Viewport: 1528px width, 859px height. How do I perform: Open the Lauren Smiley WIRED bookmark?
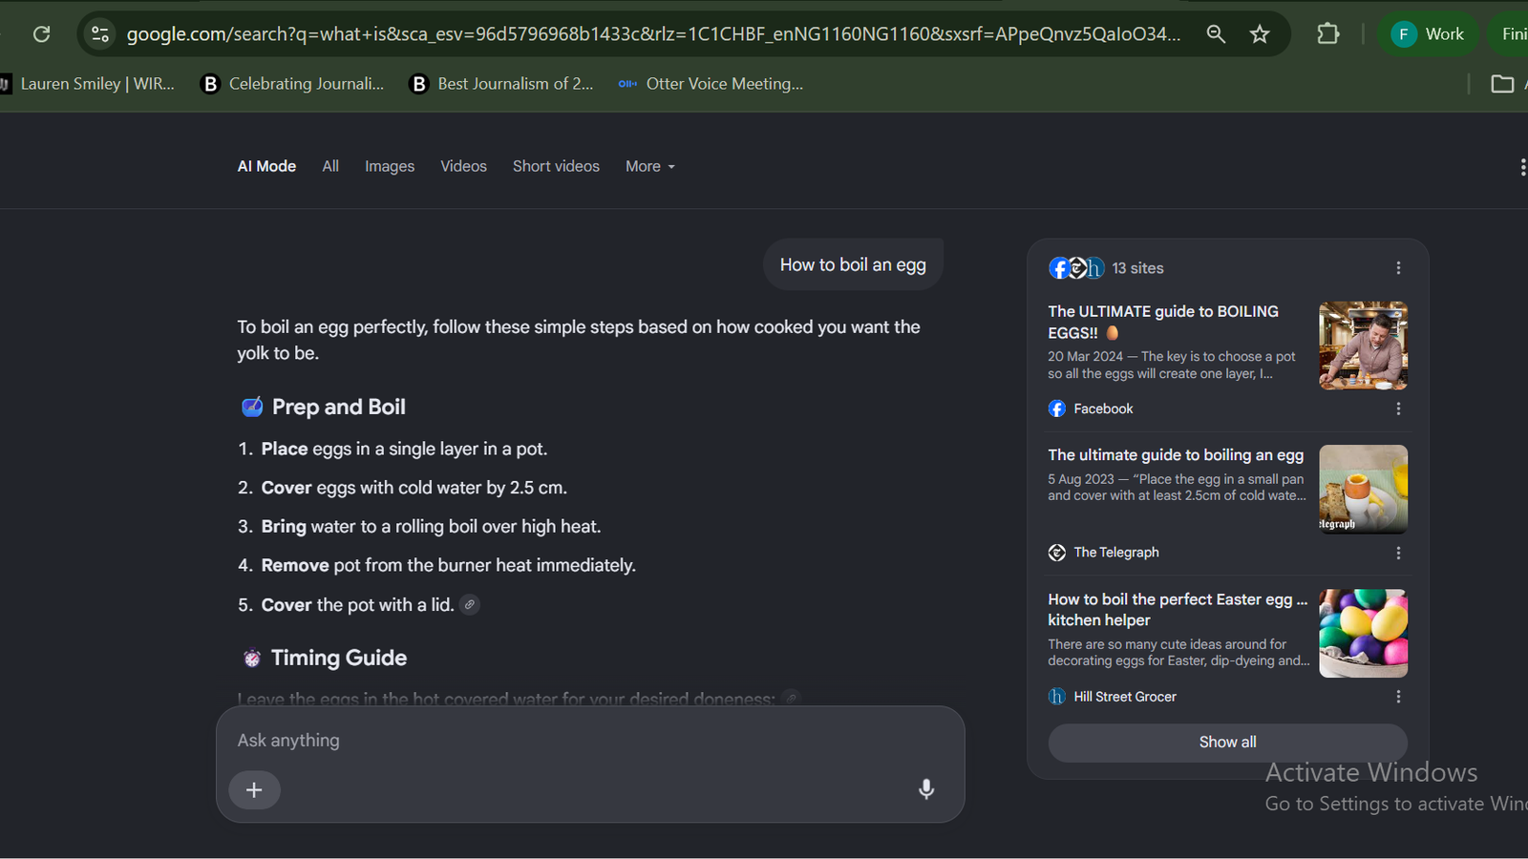tap(88, 84)
